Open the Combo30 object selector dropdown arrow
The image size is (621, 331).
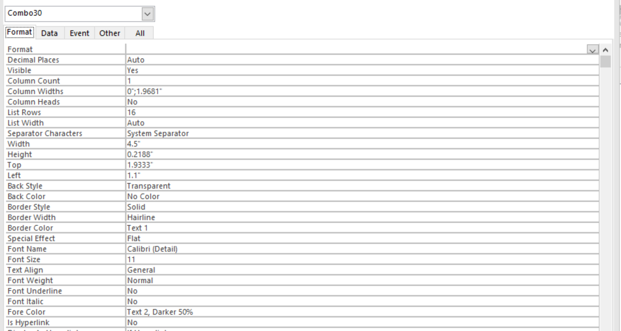pos(148,14)
